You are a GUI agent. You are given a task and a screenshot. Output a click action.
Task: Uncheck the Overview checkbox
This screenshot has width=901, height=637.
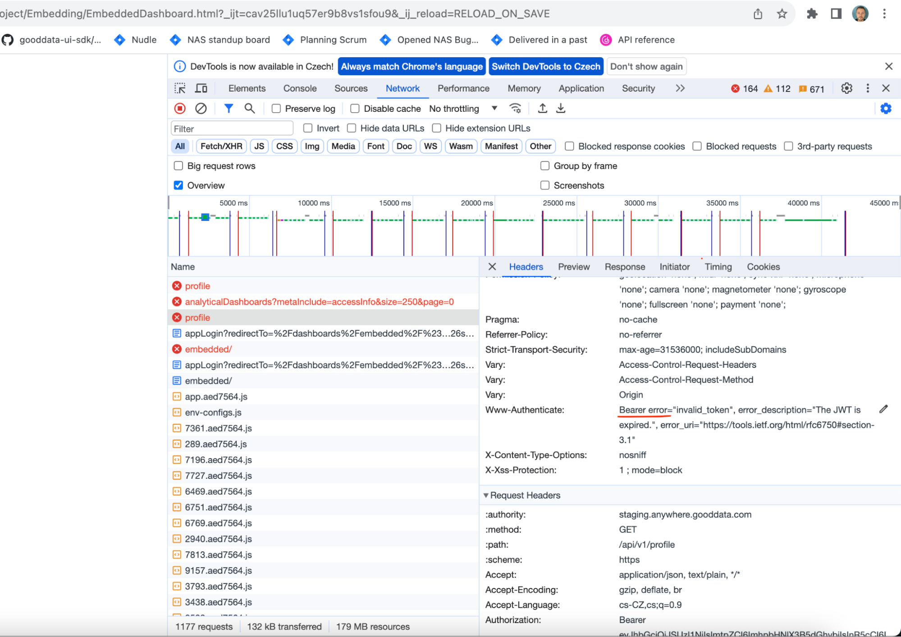[178, 185]
